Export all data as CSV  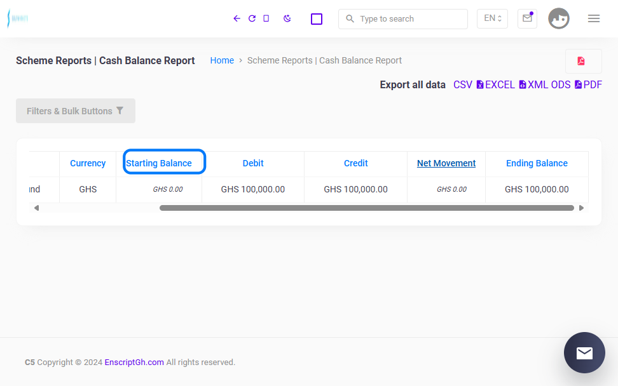pos(463,85)
